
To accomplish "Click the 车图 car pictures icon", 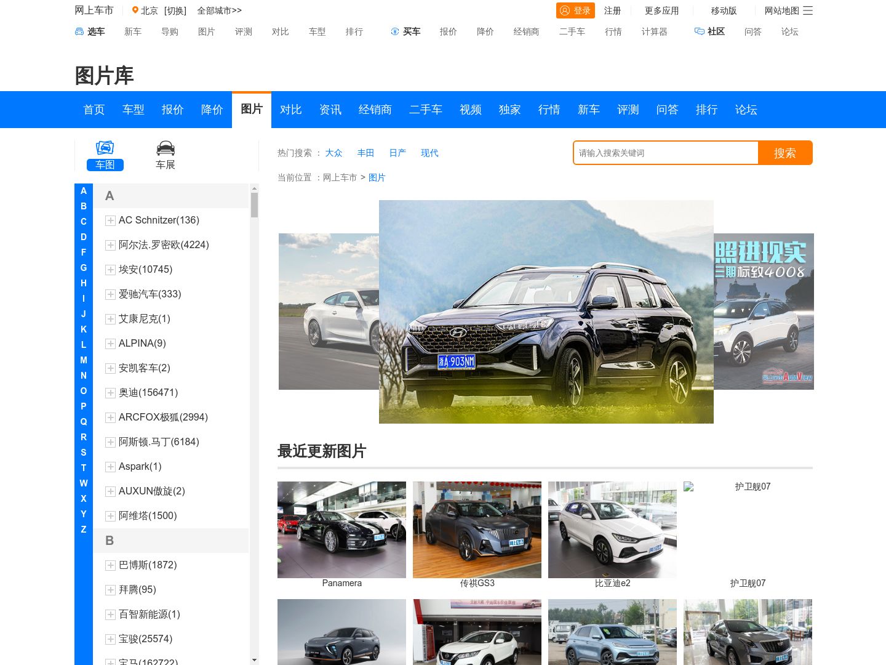I will (x=105, y=148).
